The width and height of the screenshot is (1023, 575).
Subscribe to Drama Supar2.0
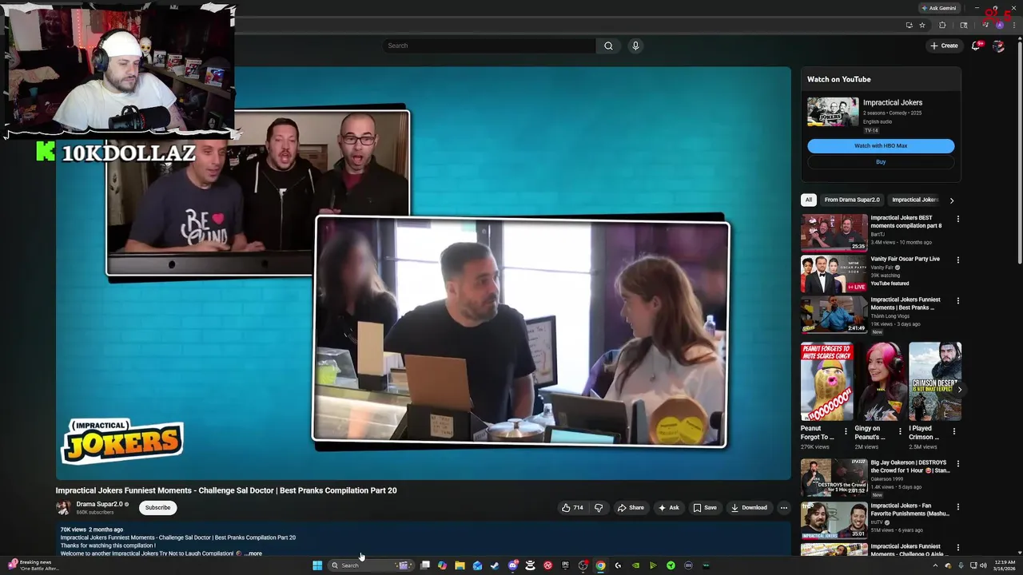(x=157, y=507)
